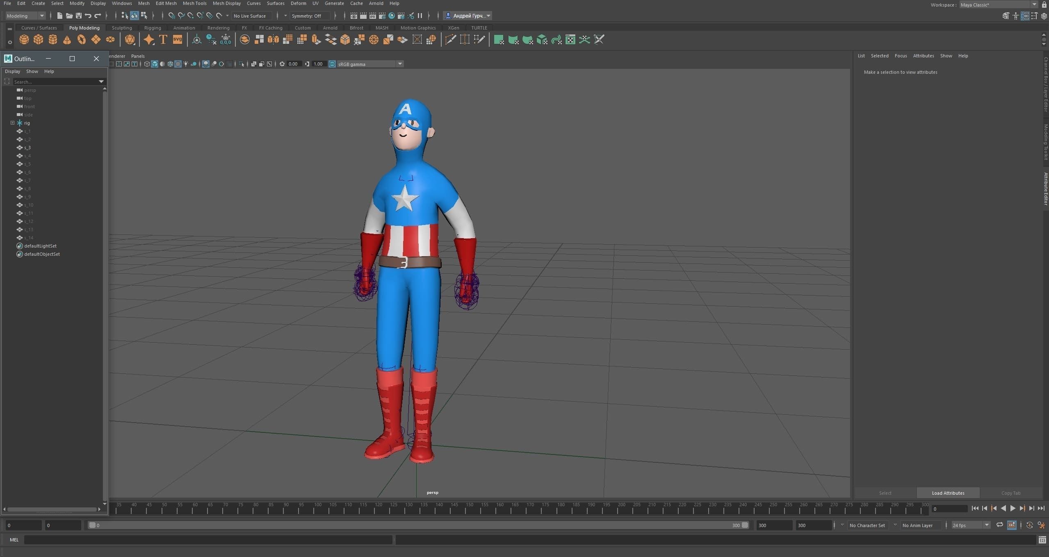1049x557 pixels.
Task: Click the Multi-Cut knife tool icon
Action: (450, 39)
